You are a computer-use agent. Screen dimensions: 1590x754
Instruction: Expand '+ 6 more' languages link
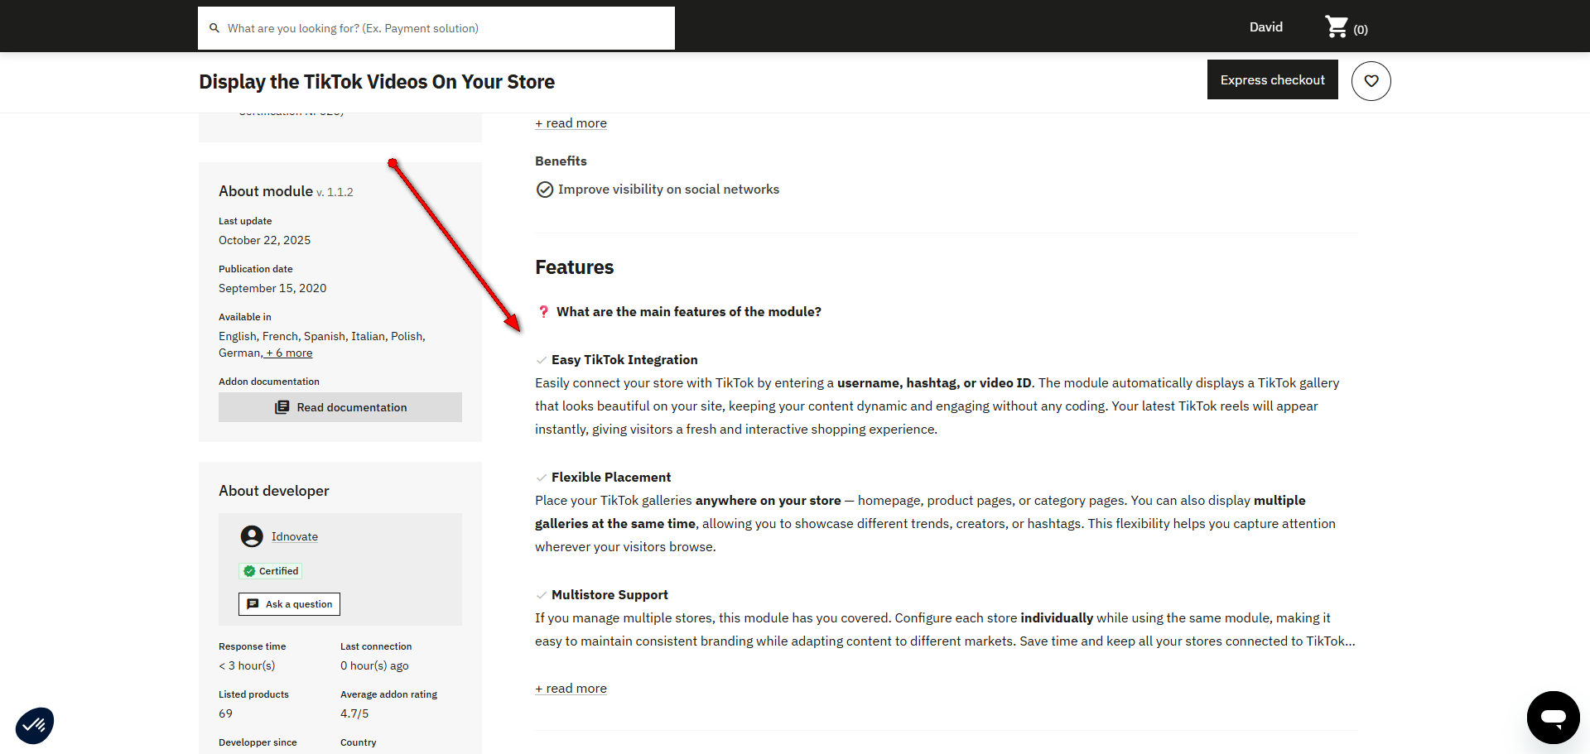coord(289,353)
